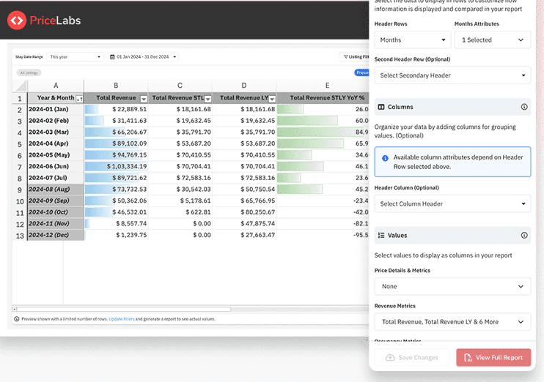This screenshot has width=544, height=382.
Task: Click the 2024-12 (Dec) cell
Action: 56,235
